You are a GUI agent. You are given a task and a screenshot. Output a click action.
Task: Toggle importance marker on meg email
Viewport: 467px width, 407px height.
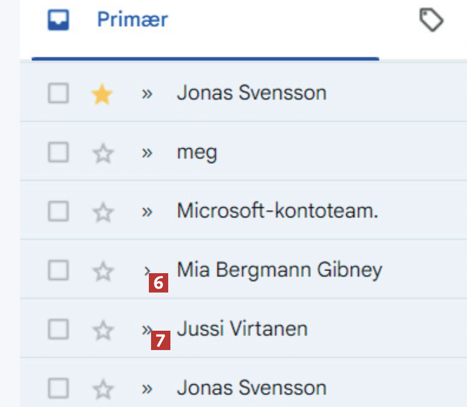147,153
